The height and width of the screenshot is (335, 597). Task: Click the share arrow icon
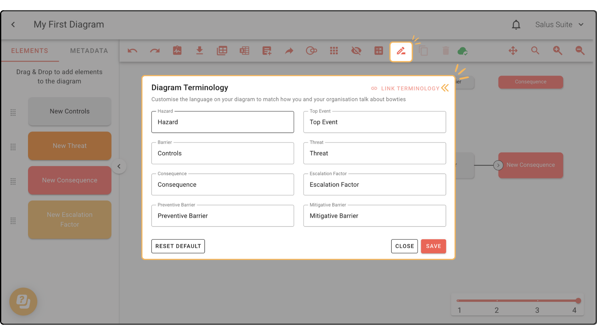click(x=289, y=51)
